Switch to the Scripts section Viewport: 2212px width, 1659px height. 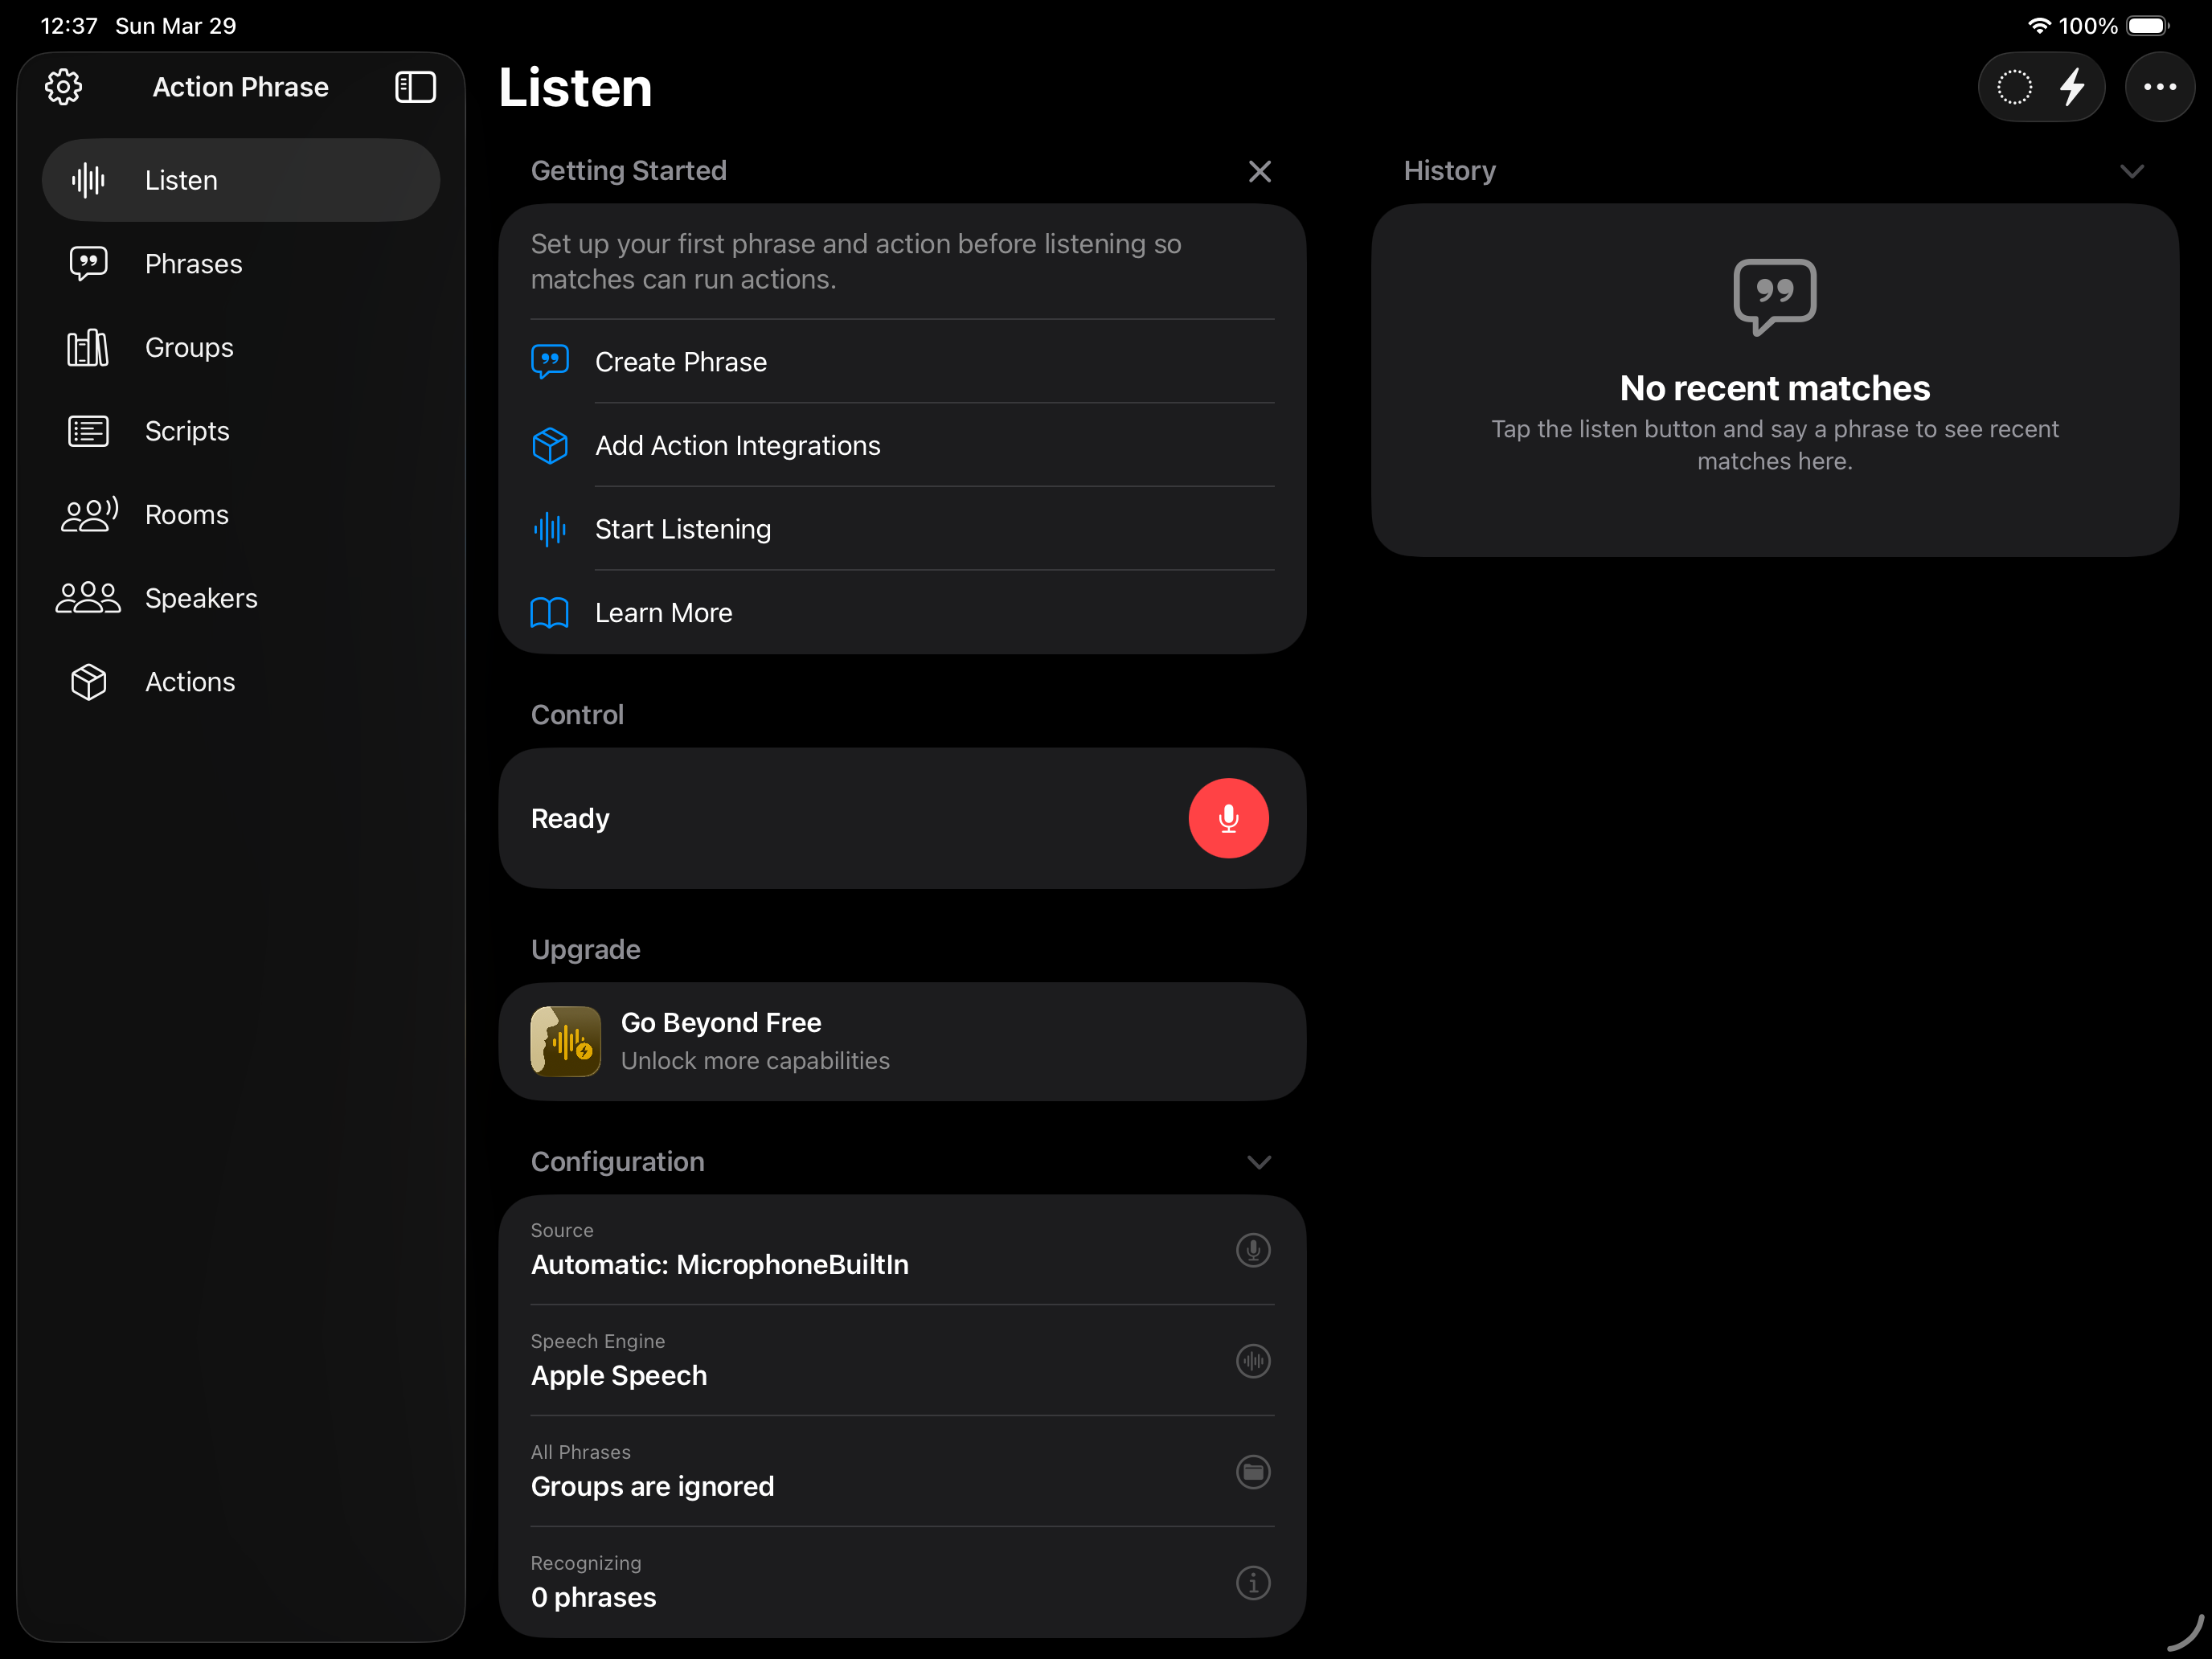tap(187, 431)
